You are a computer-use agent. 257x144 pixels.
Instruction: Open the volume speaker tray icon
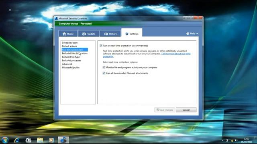[236, 140]
